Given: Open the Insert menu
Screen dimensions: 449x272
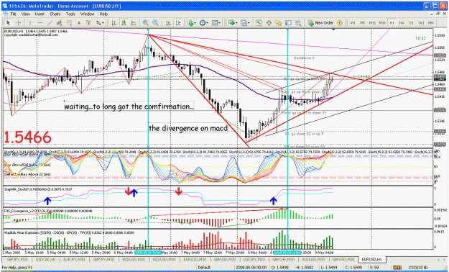Looking at the screenshot, I should point(40,14).
